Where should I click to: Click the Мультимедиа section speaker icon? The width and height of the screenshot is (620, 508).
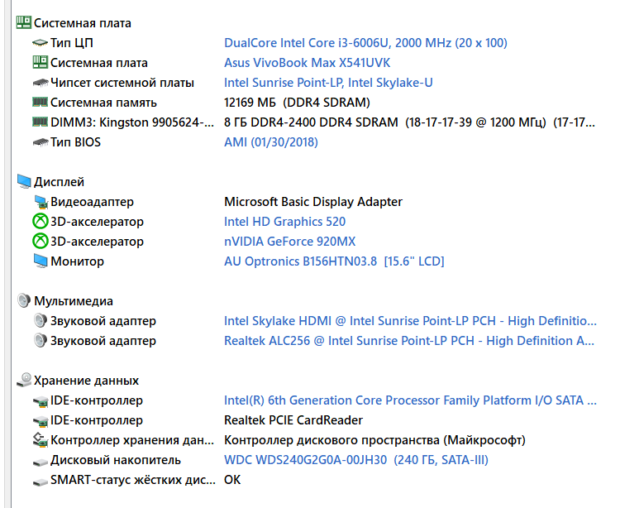point(24,300)
